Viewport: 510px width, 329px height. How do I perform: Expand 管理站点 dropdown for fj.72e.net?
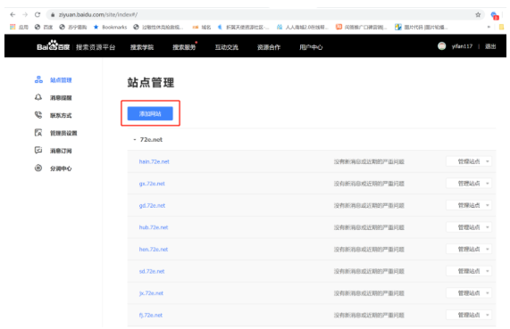click(x=469, y=315)
